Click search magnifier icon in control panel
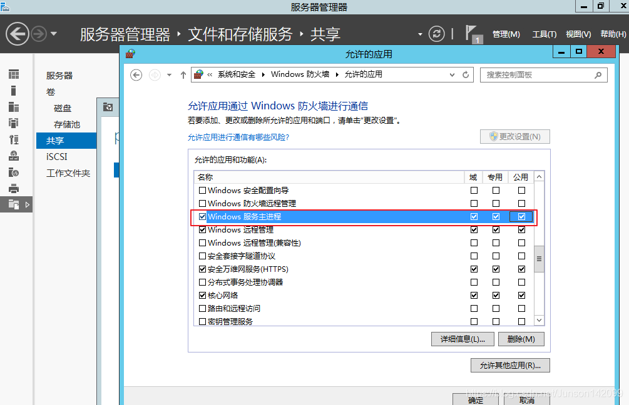Screen dimensions: 629x405 tap(598, 75)
